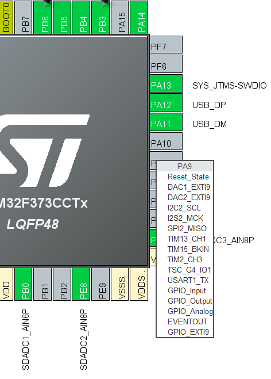The image size is (271, 379).
Task: Choose EVENTOUT for PA9
Action: pos(185,322)
